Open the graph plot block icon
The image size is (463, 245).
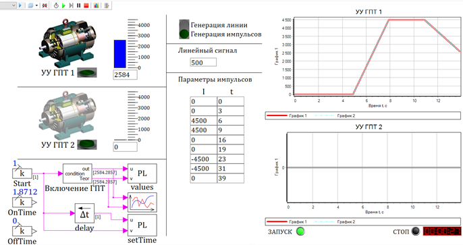[142, 202]
